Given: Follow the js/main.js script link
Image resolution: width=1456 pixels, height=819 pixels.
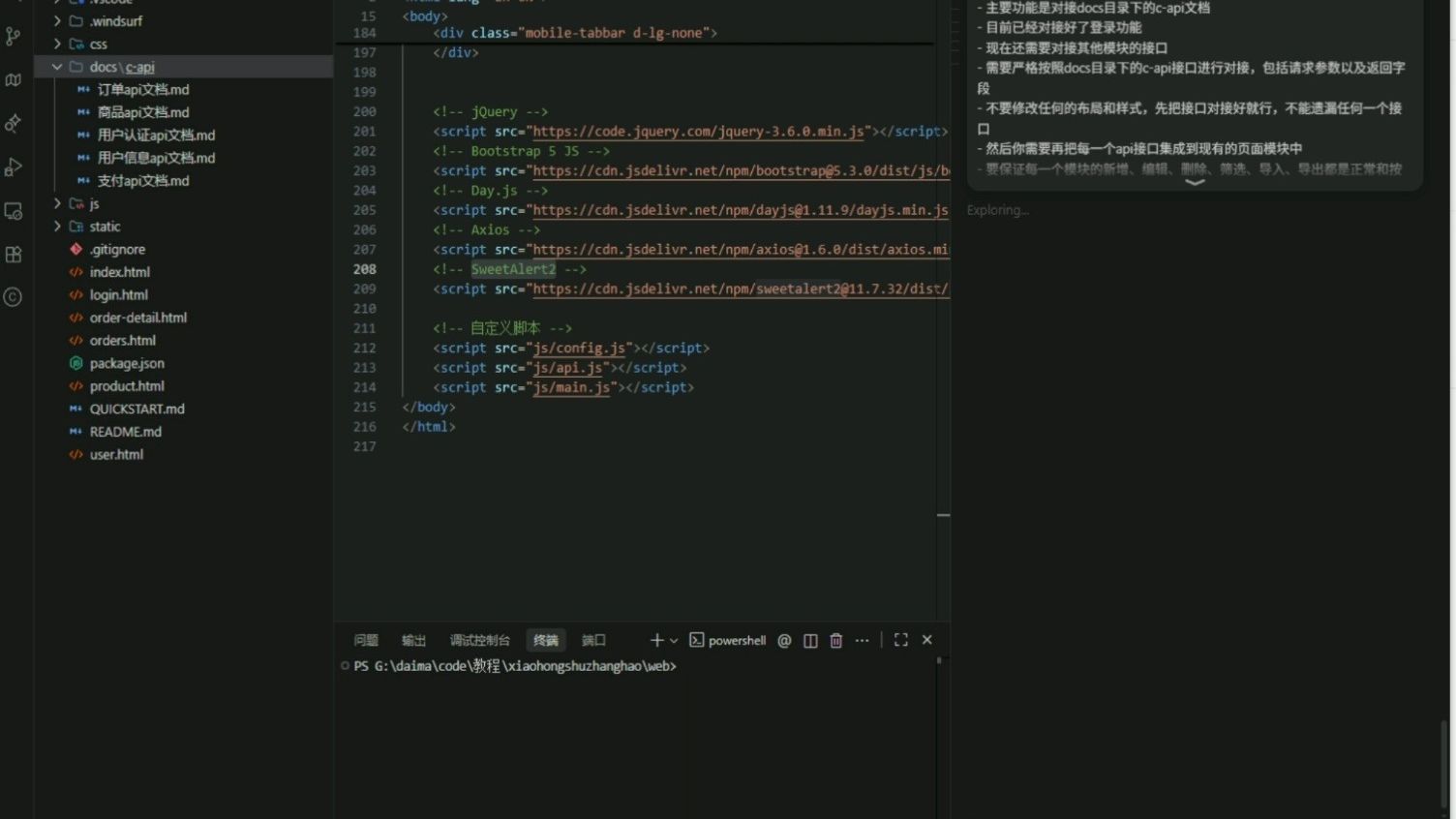Looking at the screenshot, I should coord(571,387).
